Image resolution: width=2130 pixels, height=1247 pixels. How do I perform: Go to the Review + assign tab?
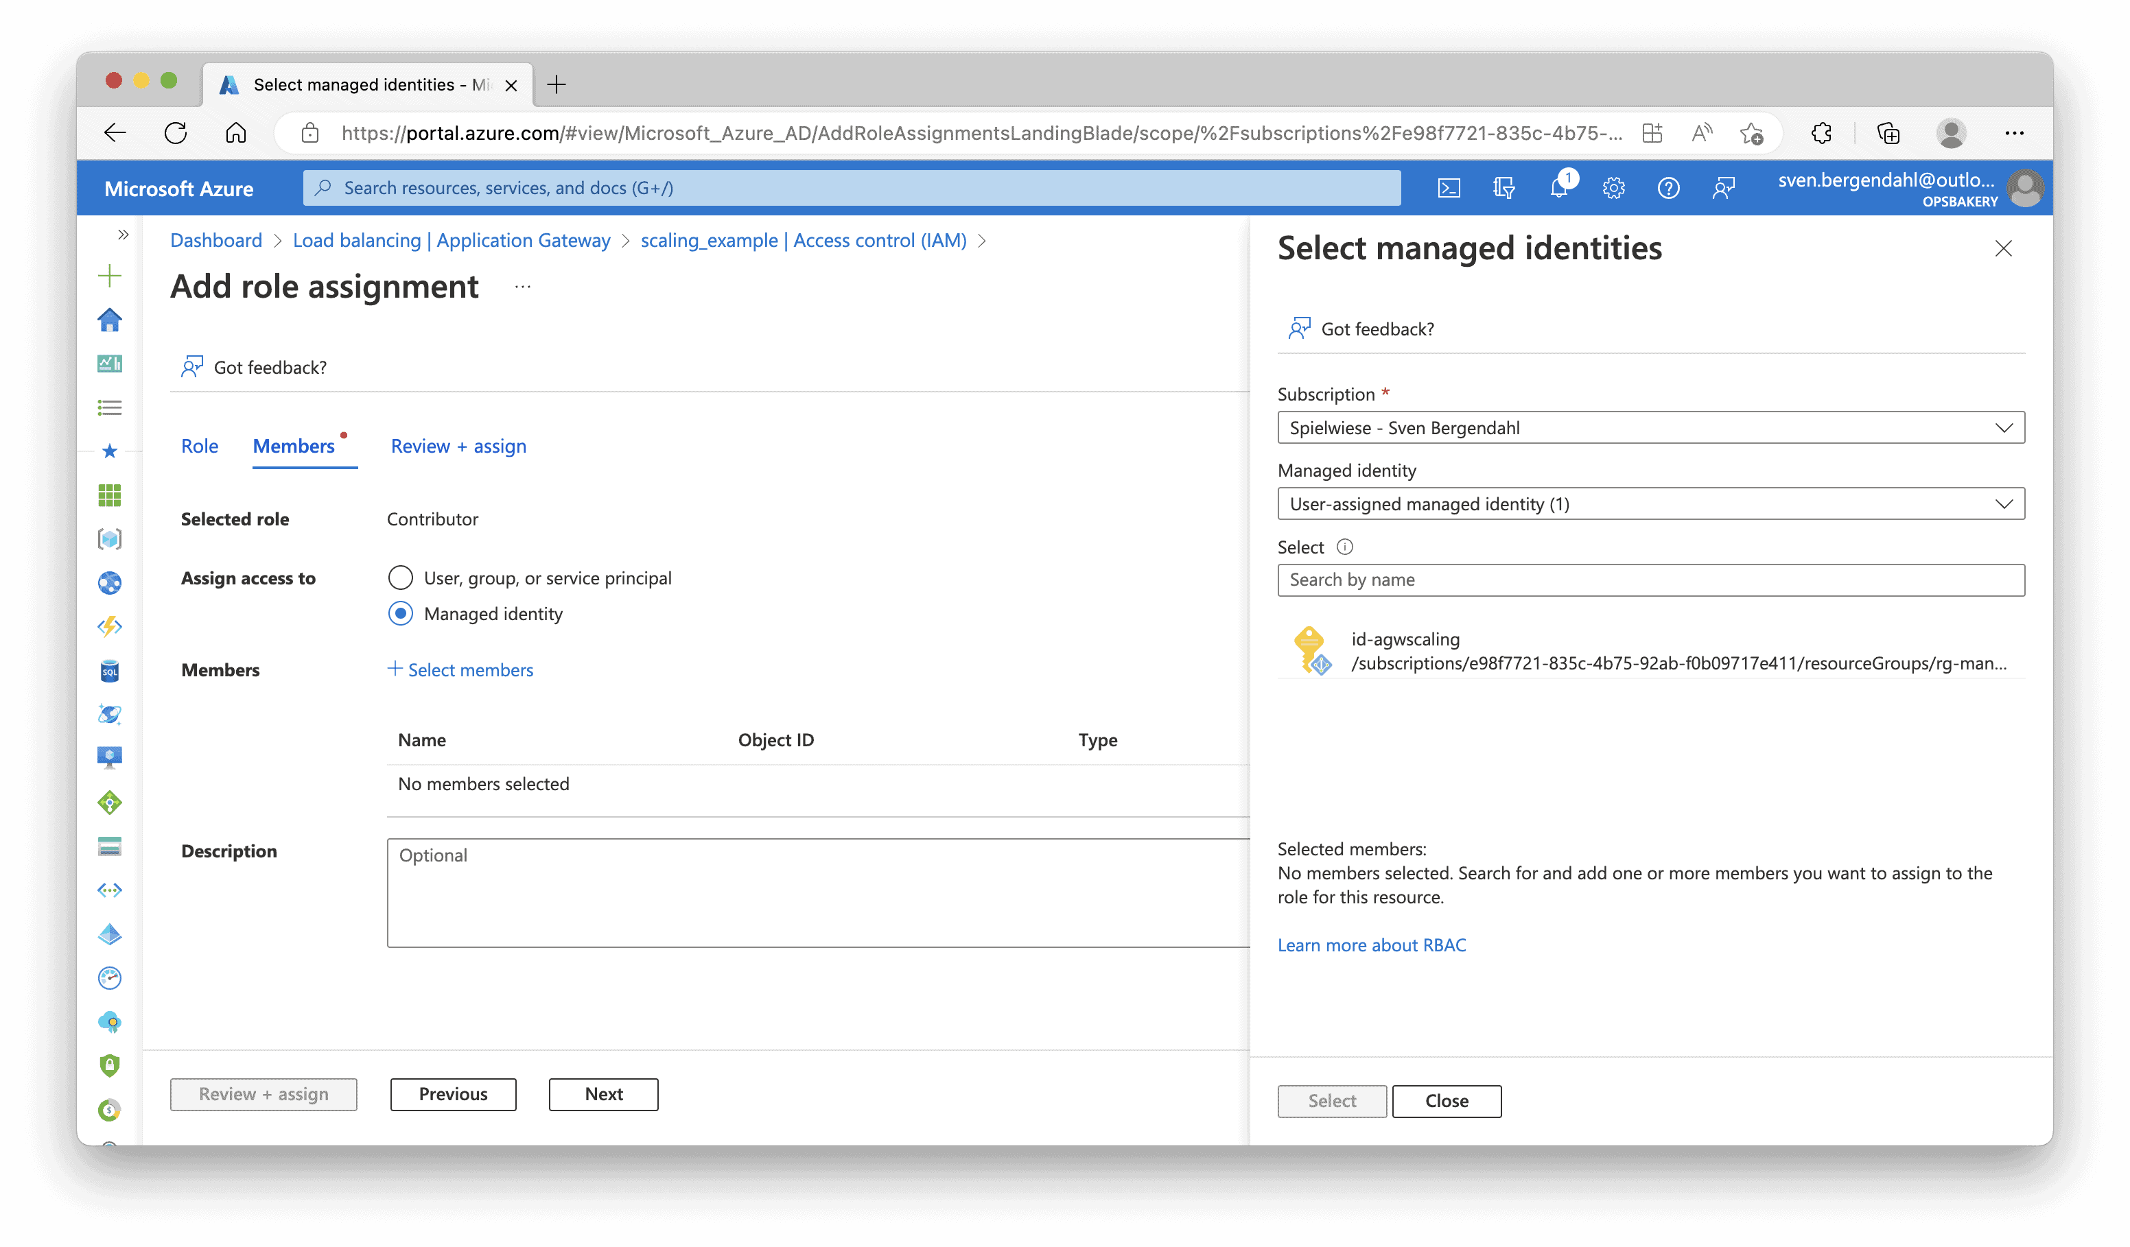point(458,446)
